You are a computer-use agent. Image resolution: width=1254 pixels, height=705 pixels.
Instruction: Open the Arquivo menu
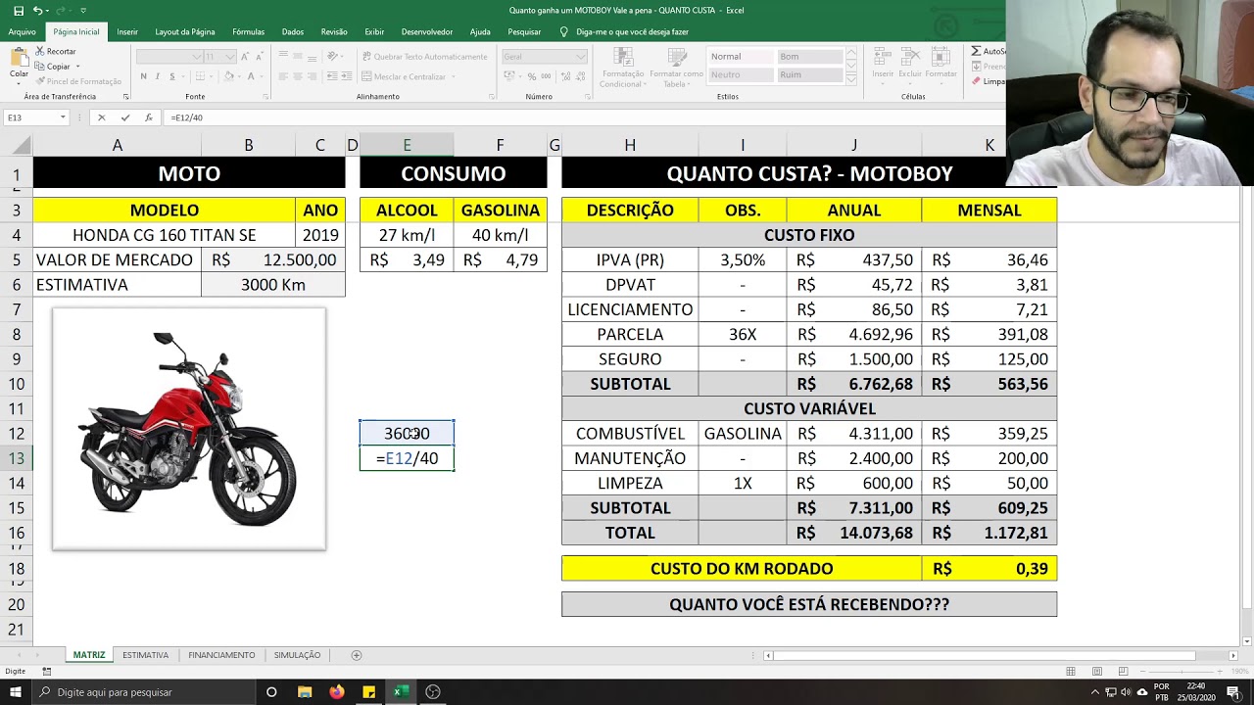[22, 31]
